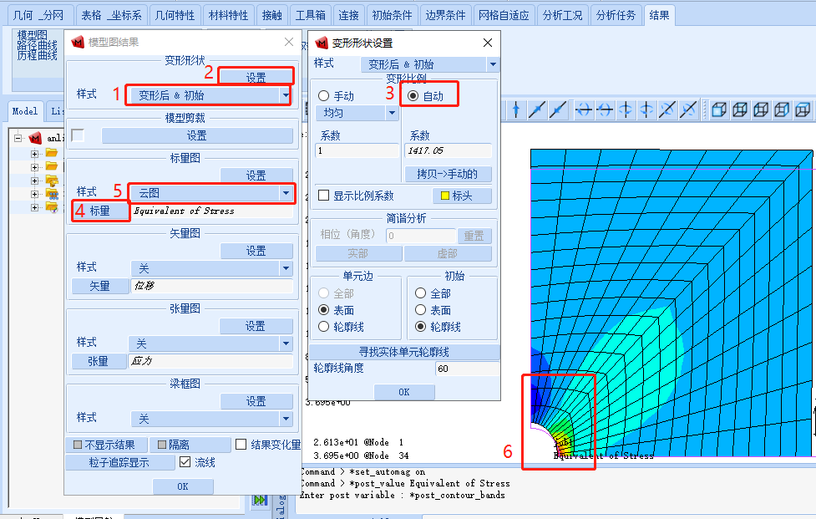816x519 pixels.
Task: Choose 表面 under 初始
Action: pyautogui.click(x=420, y=310)
